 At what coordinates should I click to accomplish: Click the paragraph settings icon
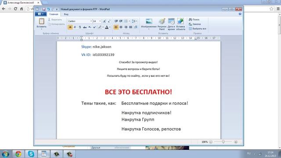click(x=136, y=27)
